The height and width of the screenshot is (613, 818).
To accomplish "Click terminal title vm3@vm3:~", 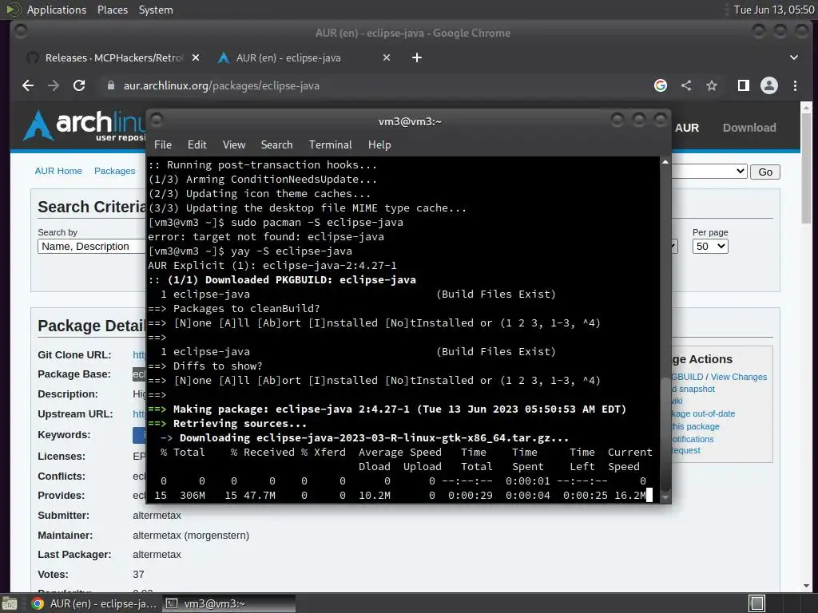I will pyautogui.click(x=410, y=121).
